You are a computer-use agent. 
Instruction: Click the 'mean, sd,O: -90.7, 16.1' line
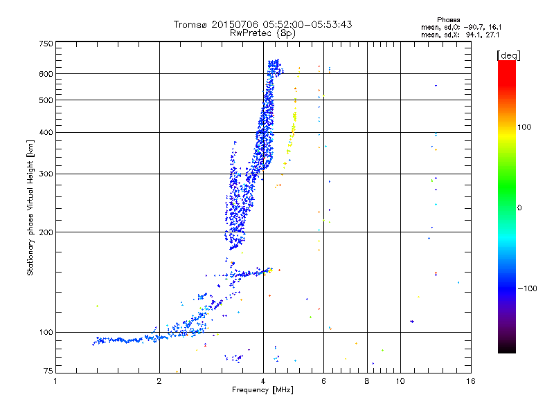[461, 28]
